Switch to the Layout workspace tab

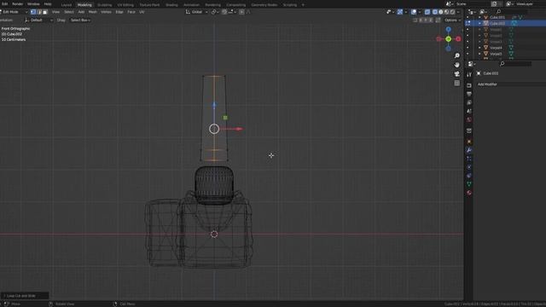tap(67, 5)
